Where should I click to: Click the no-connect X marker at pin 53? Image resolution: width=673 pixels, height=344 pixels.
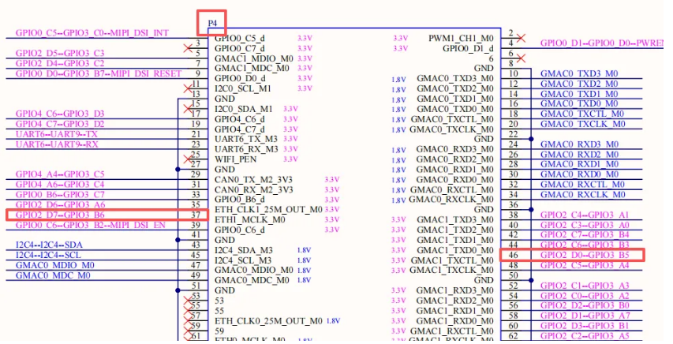click(186, 301)
